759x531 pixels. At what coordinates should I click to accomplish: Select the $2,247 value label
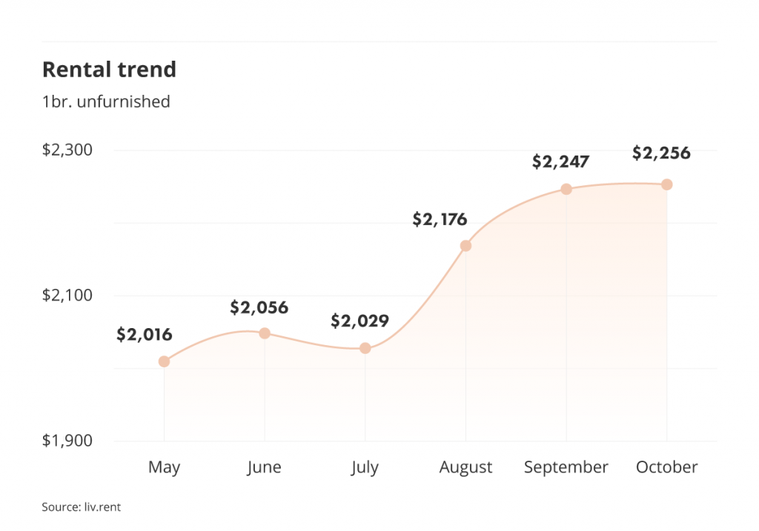(x=560, y=161)
